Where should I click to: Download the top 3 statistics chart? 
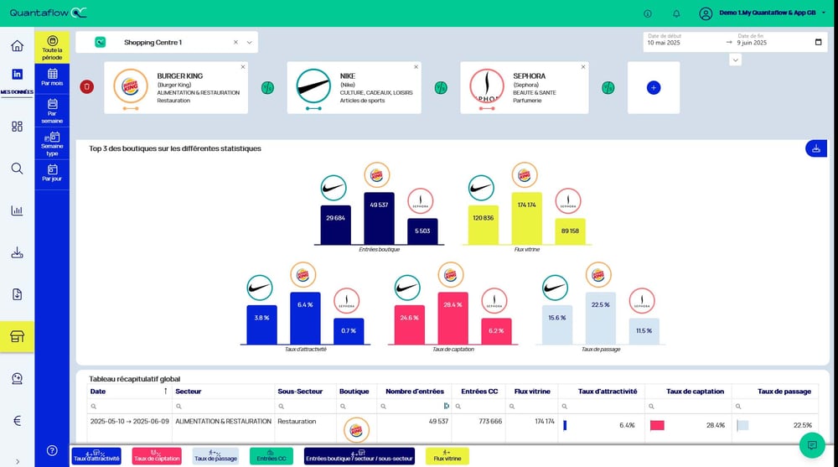815,148
